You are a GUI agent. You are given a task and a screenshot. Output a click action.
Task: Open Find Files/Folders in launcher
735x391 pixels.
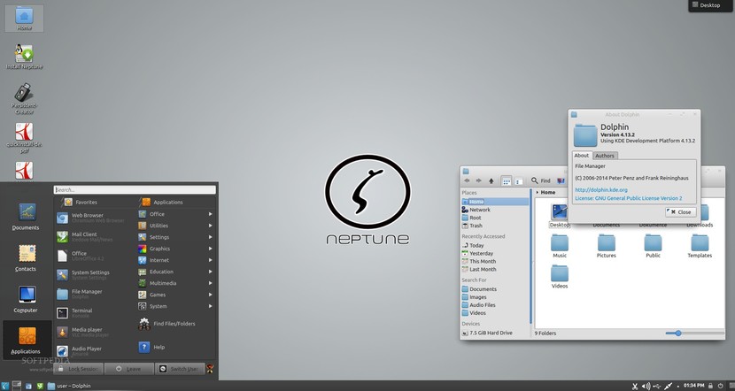167,324
